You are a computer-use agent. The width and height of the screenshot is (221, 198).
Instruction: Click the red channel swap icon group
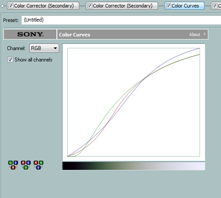[13, 165]
